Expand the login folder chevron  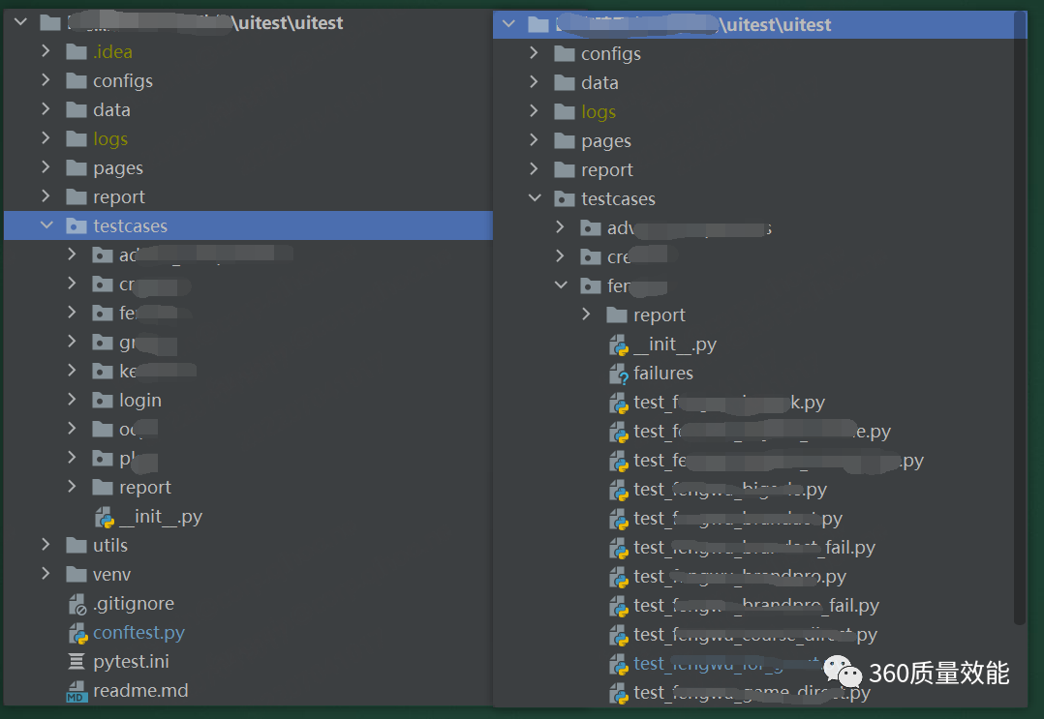point(72,399)
